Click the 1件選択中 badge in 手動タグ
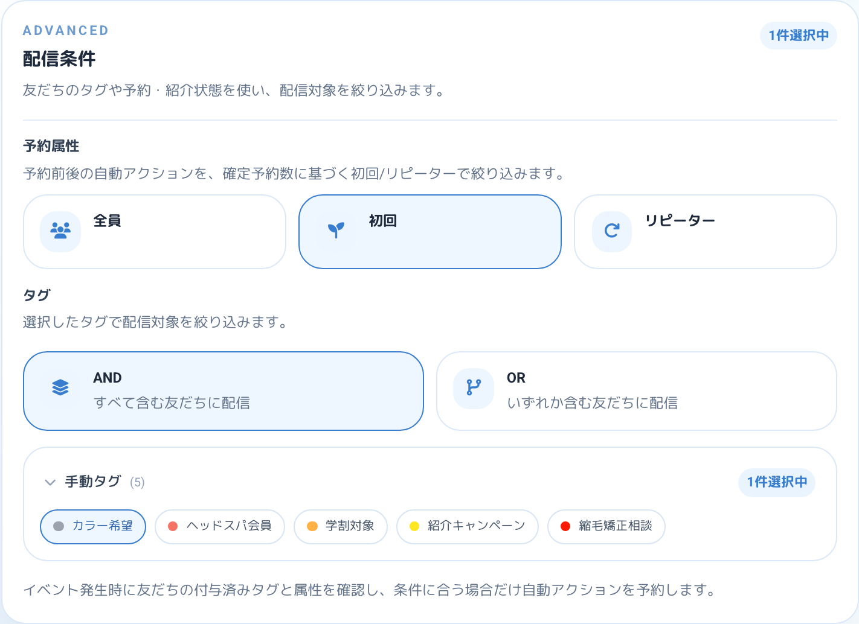This screenshot has height=624, width=859. [x=777, y=482]
